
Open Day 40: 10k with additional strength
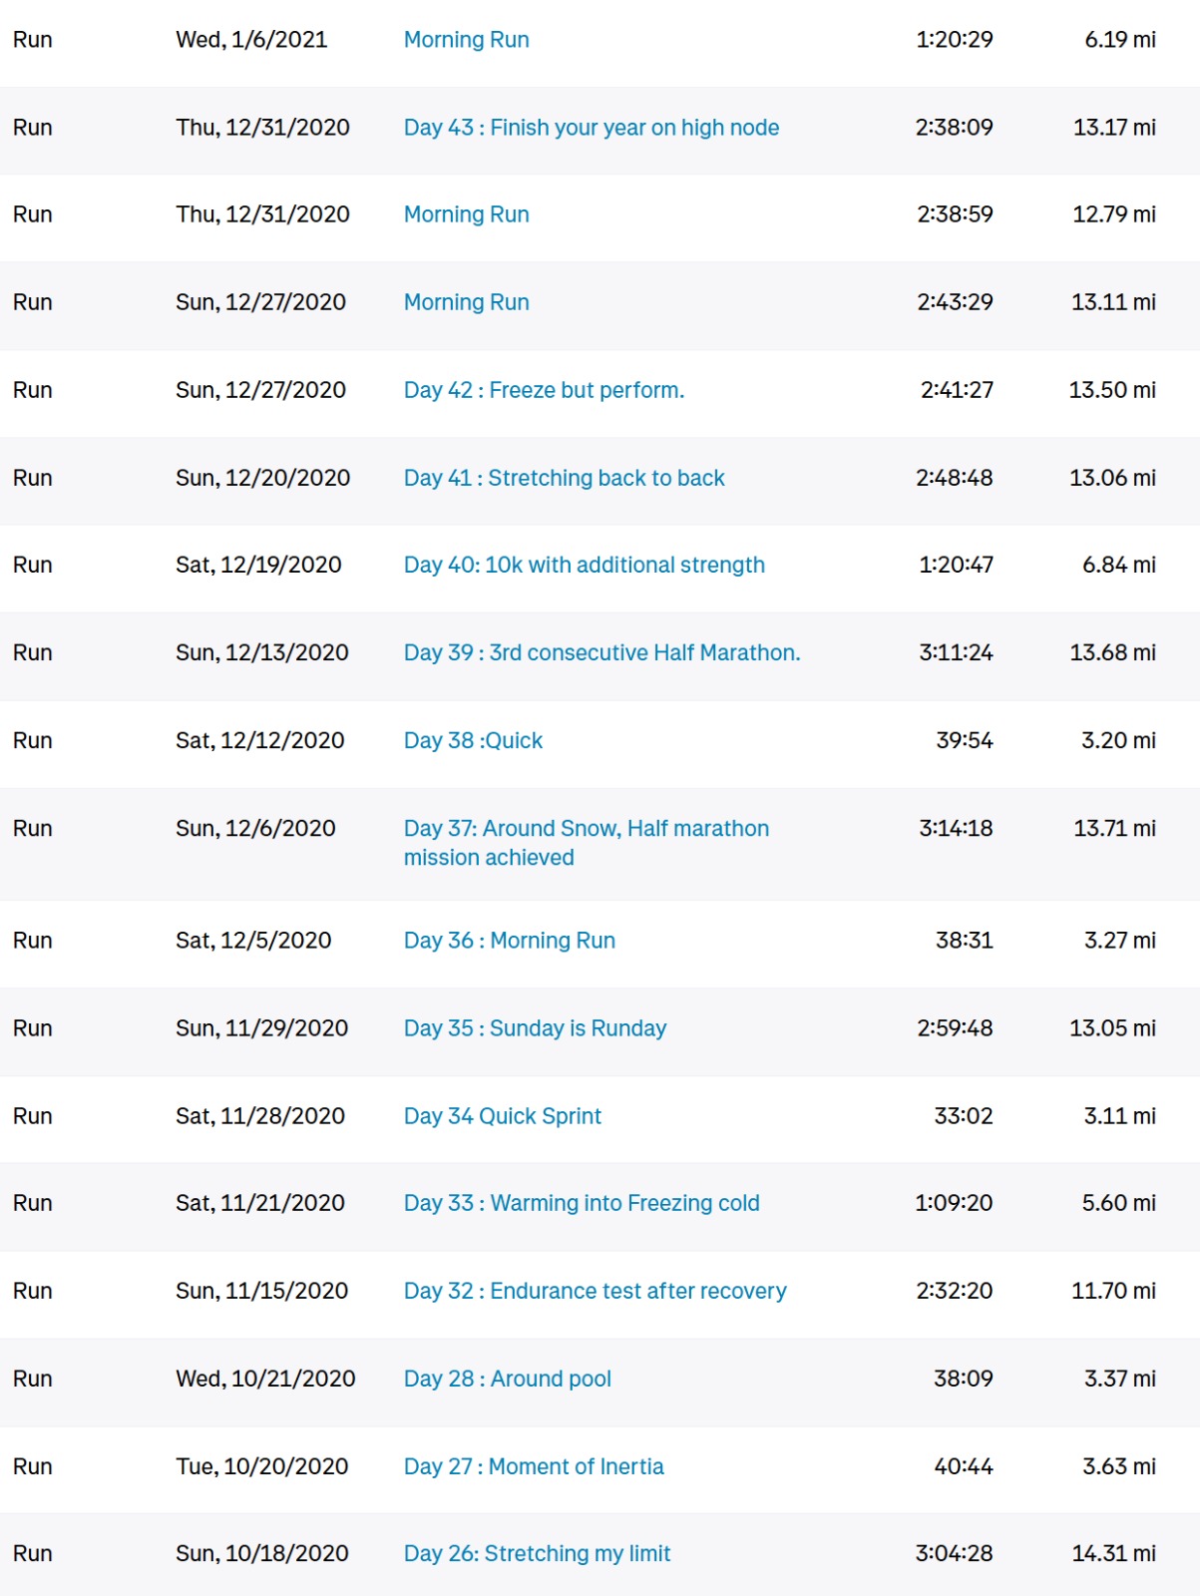[585, 565]
